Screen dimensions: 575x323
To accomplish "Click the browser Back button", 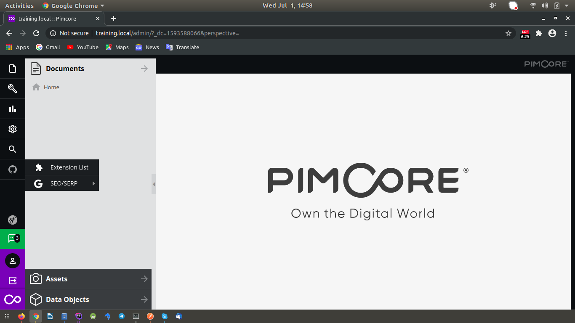I will pyautogui.click(x=9, y=33).
